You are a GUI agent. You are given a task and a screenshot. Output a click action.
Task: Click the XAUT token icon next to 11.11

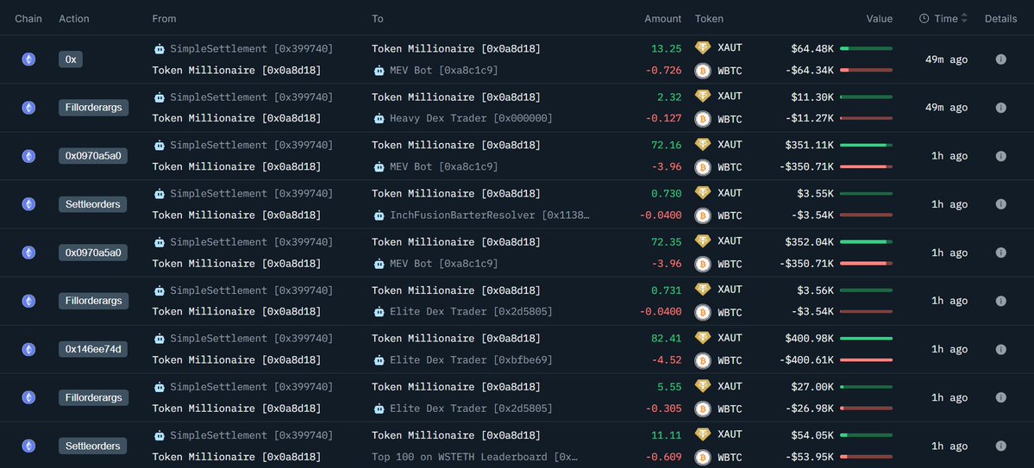pos(703,434)
